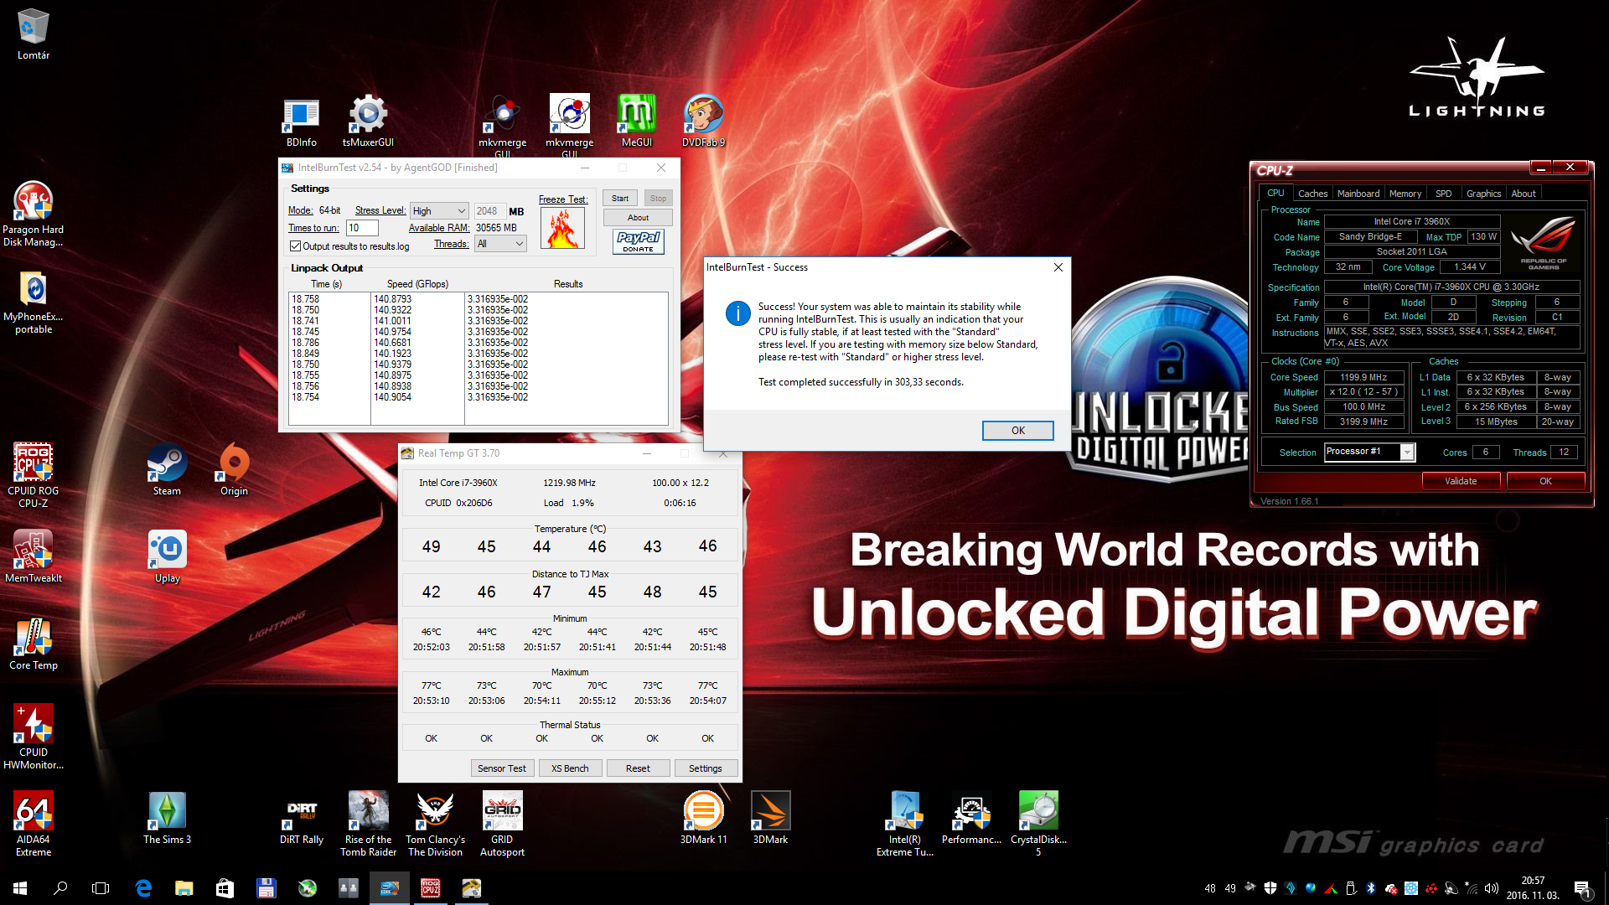The image size is (1609, 905).
Task: Open 3DMark 11 desktop icon
Action: click(703, 818)
